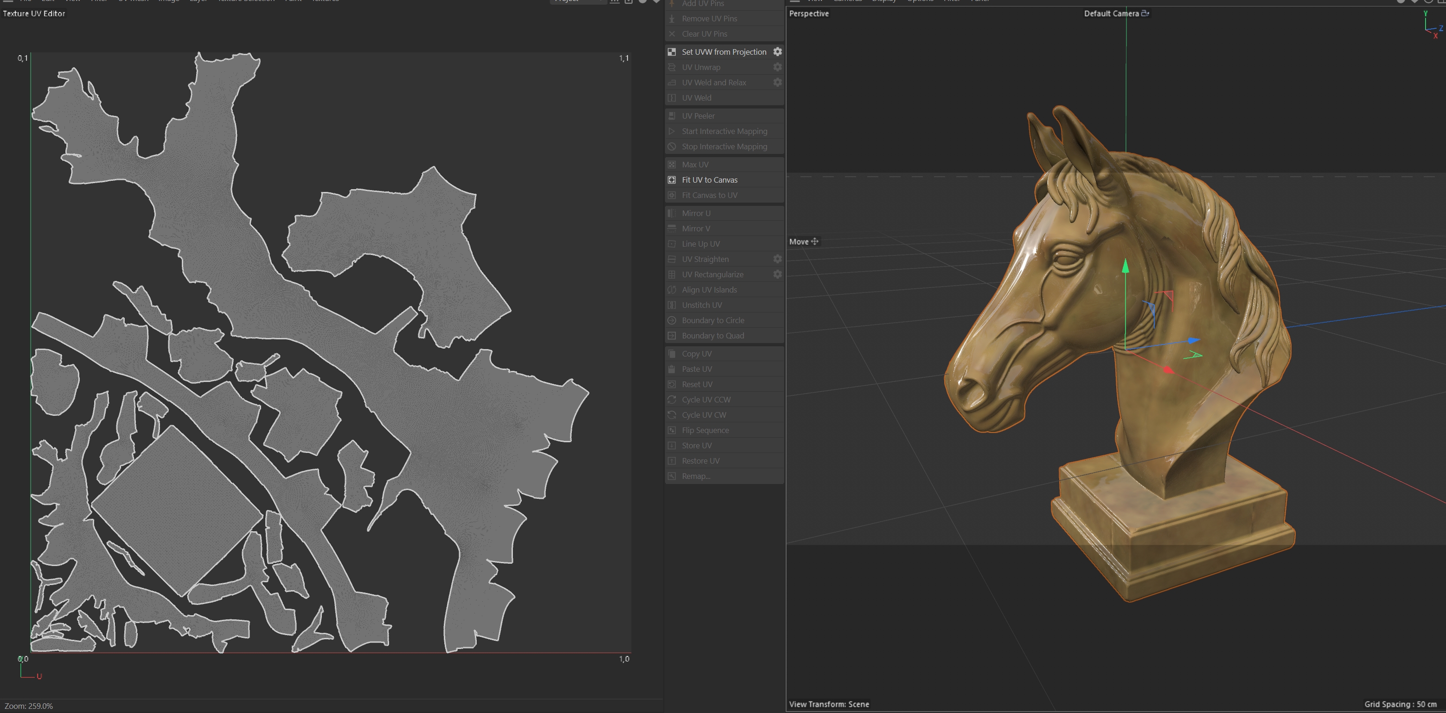Viewport: 1446px width, 713px height.
Task: Select the large diamond-shaped UV island
Action: 177,510
